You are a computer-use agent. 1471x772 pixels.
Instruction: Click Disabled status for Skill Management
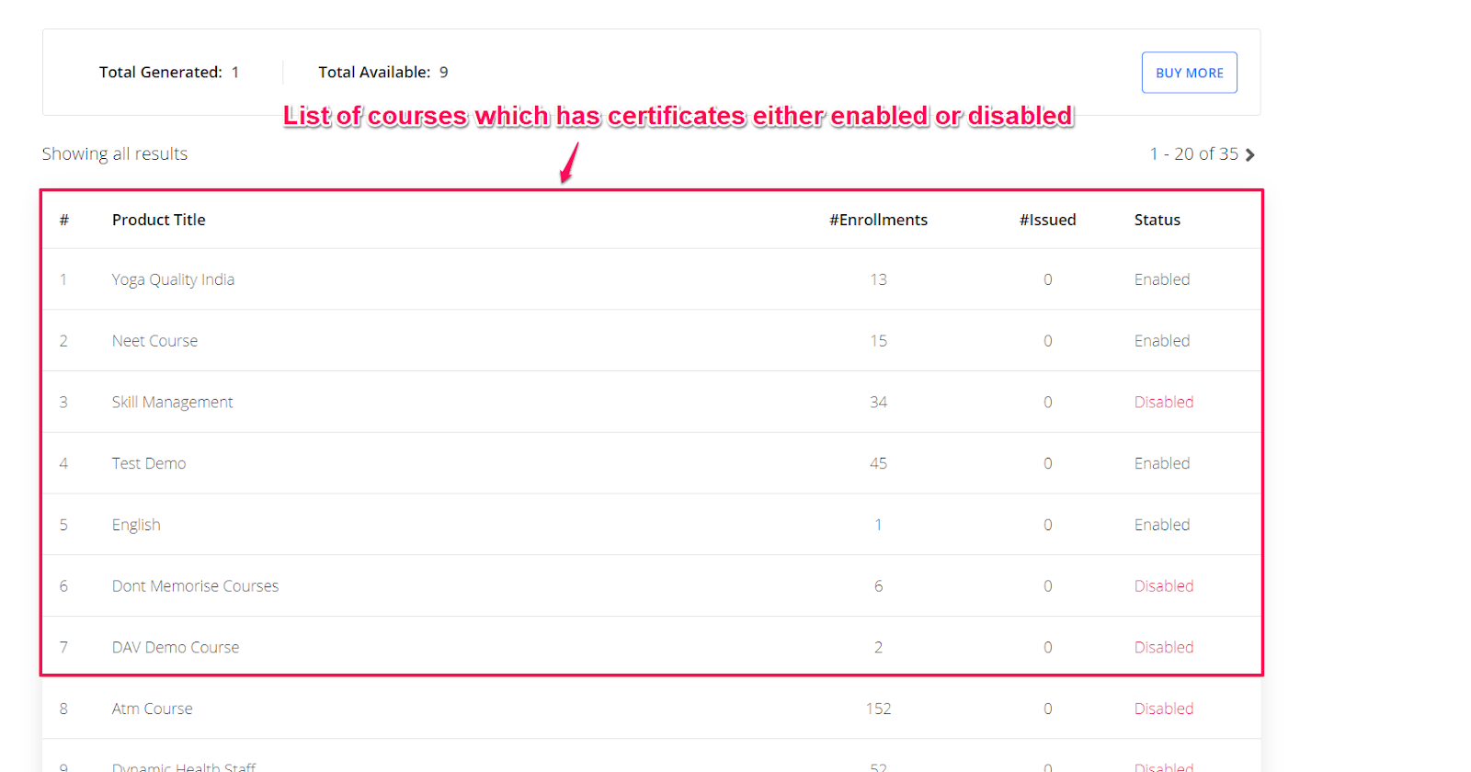(x=1164, y=403)
